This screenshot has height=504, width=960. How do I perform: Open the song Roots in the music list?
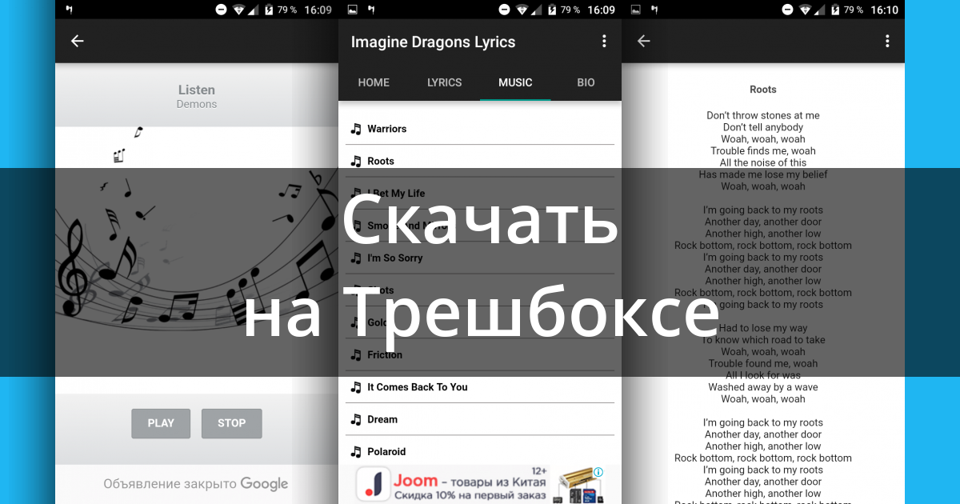(x=480, y=161)
